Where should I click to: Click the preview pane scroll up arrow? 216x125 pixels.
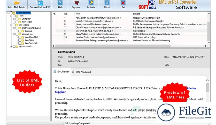(207, 80)
